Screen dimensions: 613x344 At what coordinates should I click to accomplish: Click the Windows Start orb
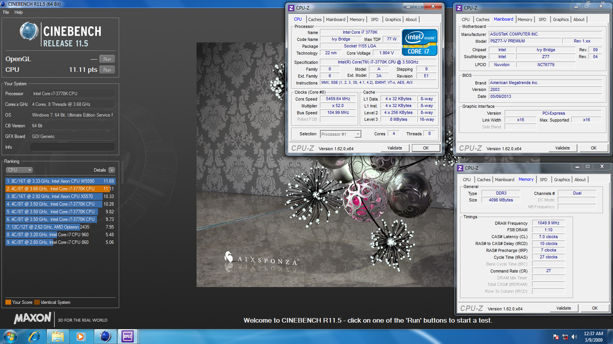click(x=10, y=336)
